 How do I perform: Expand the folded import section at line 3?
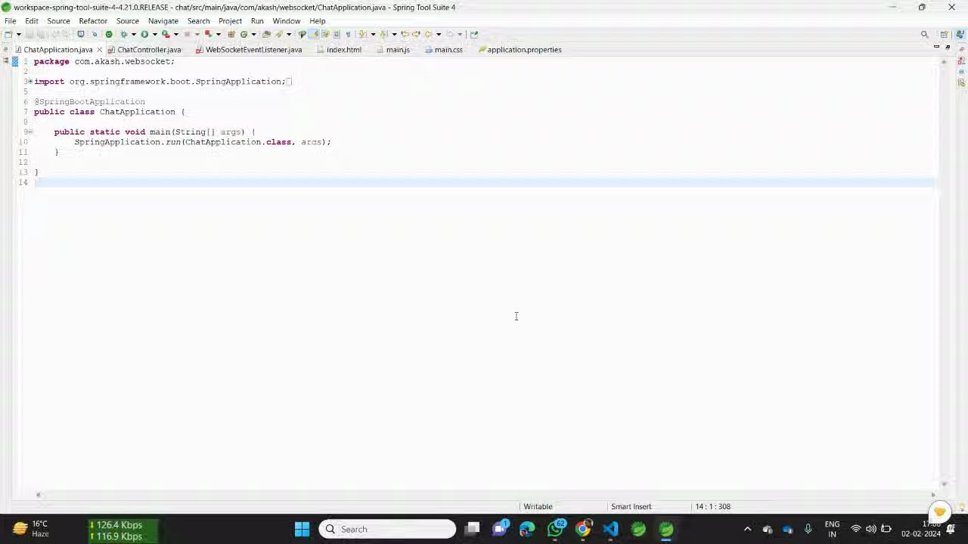point(29,82)
